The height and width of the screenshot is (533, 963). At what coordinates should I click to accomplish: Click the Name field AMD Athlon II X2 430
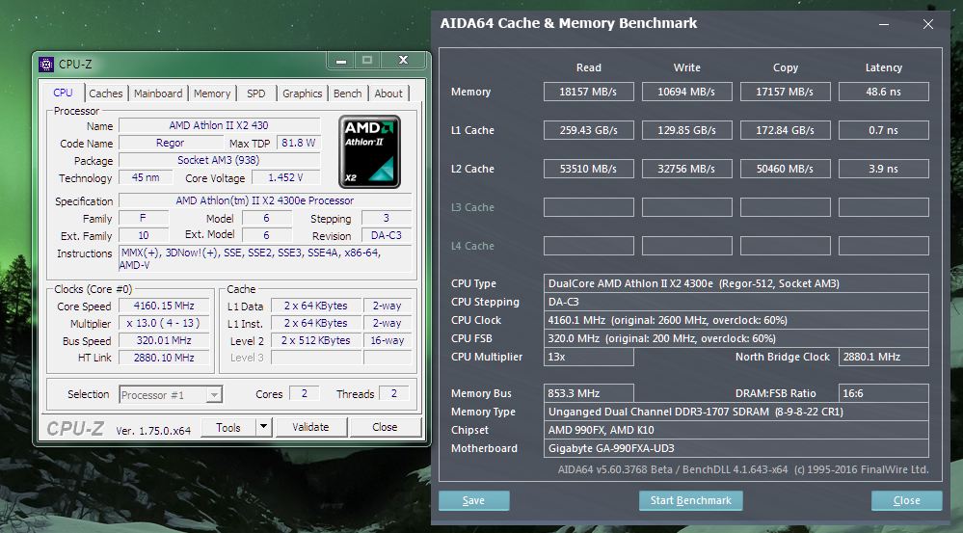219,125
